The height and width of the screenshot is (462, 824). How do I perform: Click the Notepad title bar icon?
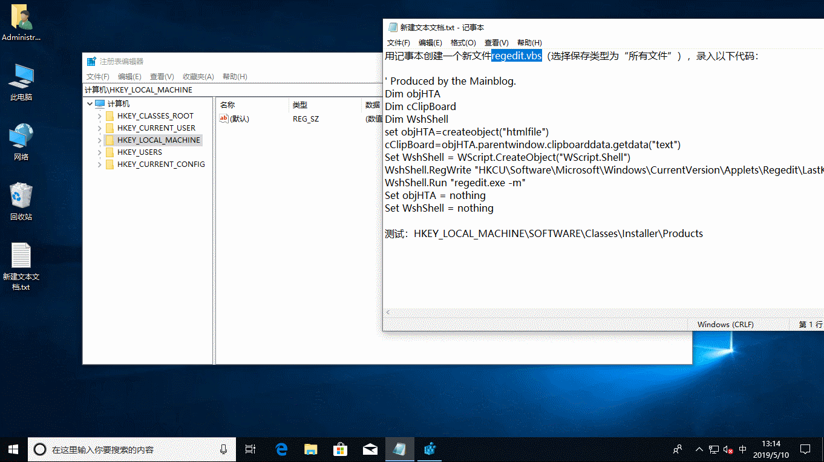pyautogui.click(x=392, y=27)
